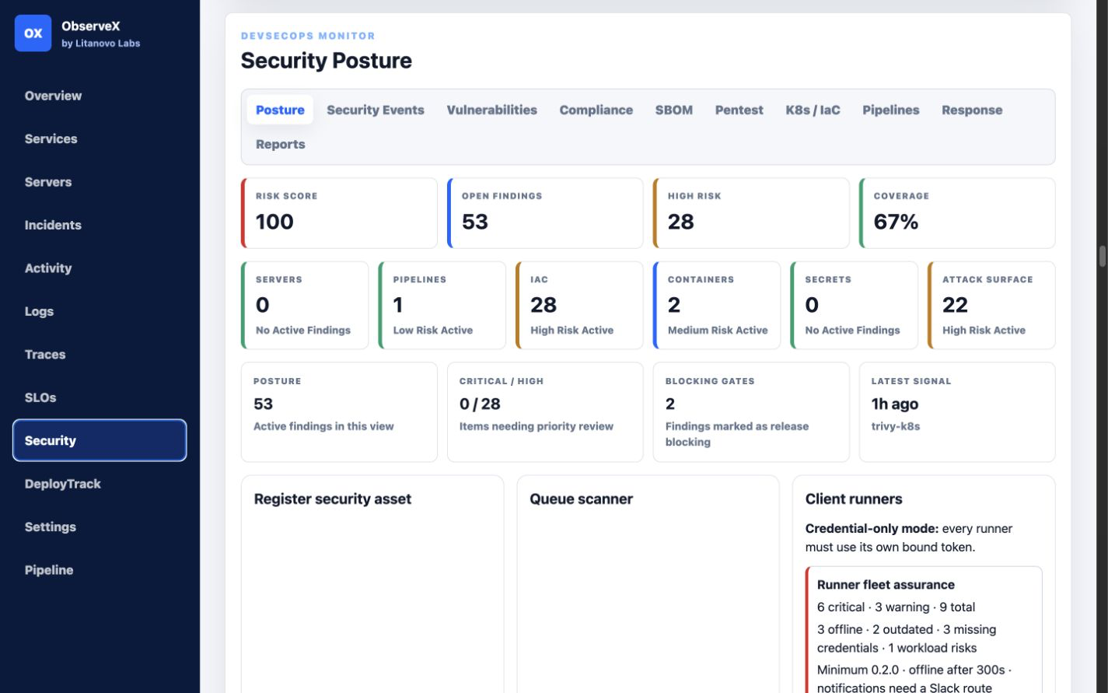Click the Blocking Gates 2 card

pyautogui.click(x=751, y=412)
